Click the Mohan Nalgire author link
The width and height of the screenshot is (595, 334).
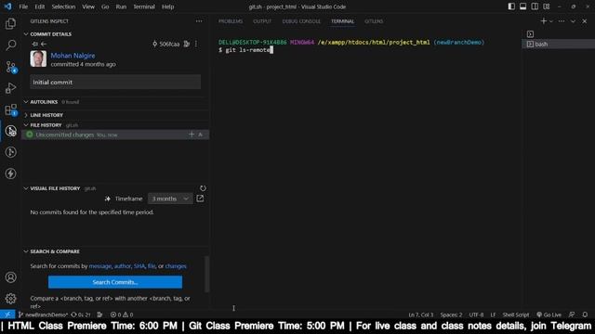coord(73,56)
